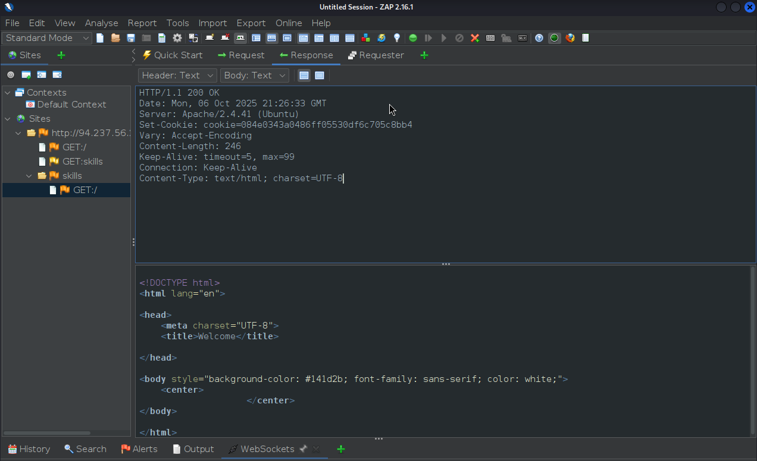Screen dimensions: 757x461
Task: Open a saved session with folder icon
Action: 115,38
